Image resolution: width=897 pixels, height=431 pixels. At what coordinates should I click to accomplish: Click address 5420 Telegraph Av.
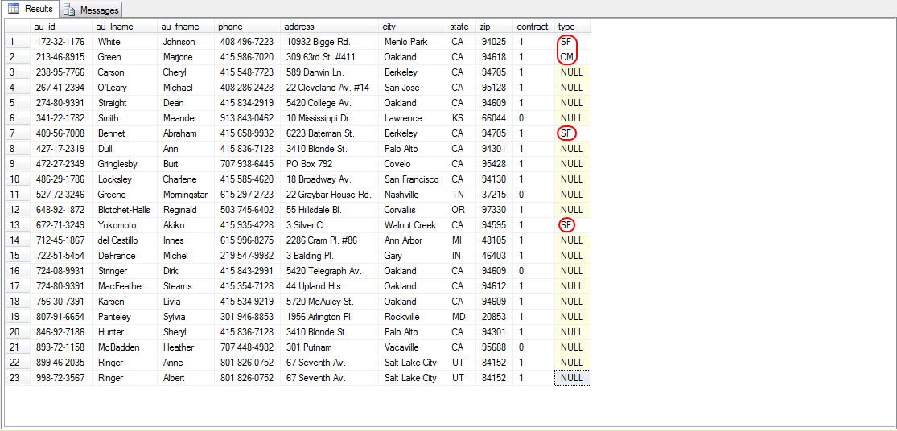tap(330, 270)
